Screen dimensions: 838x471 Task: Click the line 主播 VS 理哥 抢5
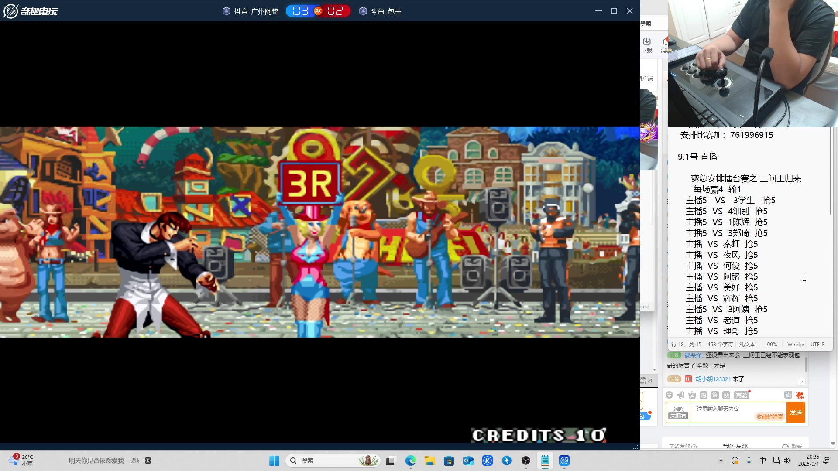point(721,331)
